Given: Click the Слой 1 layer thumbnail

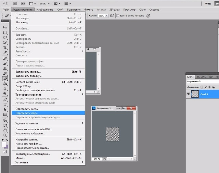Looking at the screenshot, I should coord(196,94).
